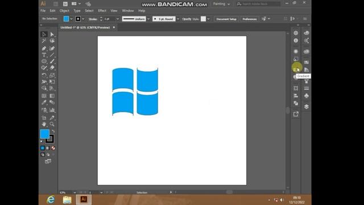The width and height of the screenshot is (364, 205).
Task: Open the File menu
Action: pos(43,11)
